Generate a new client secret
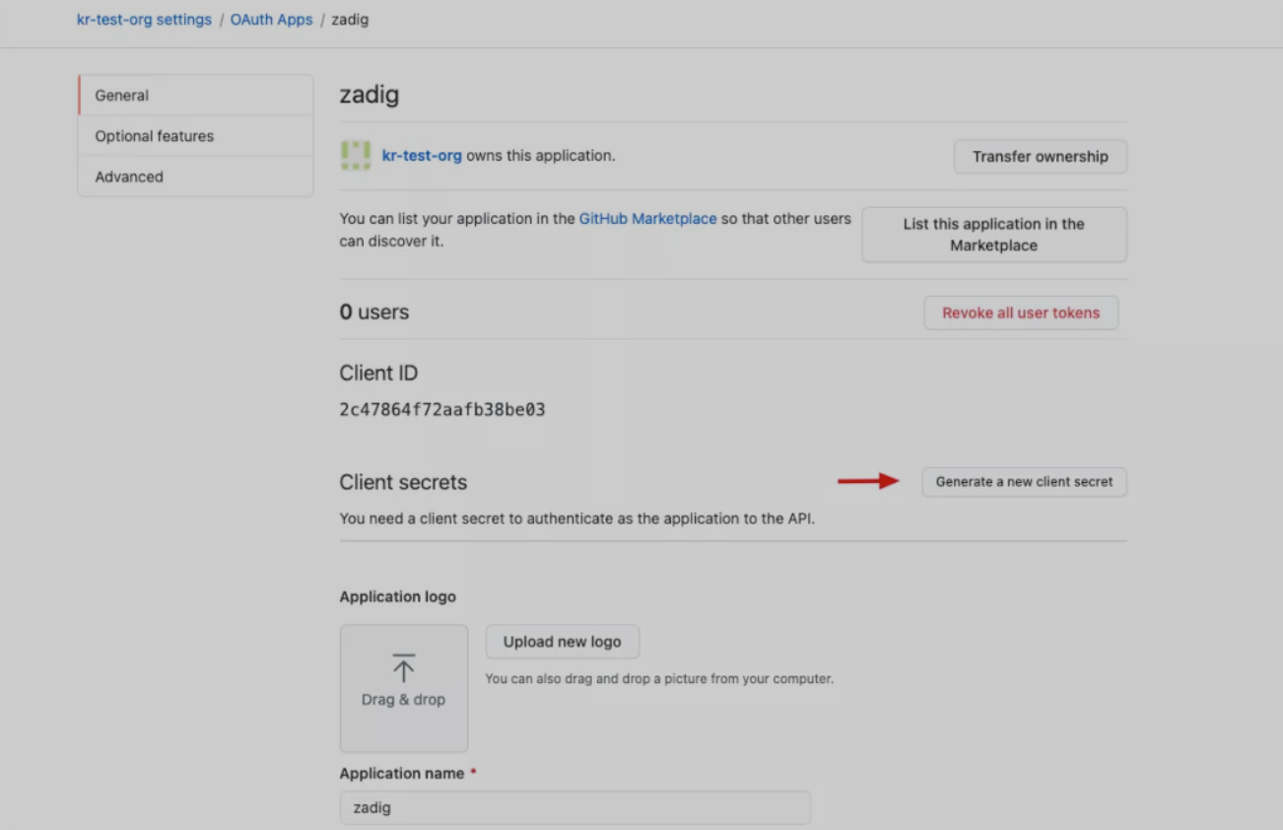The image size is (1283, 830). tap(1024, 482)
